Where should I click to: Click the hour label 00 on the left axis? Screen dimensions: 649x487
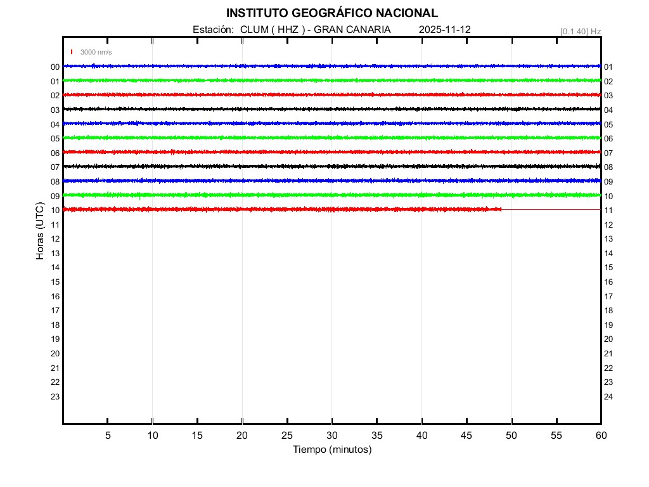(55, 67)
